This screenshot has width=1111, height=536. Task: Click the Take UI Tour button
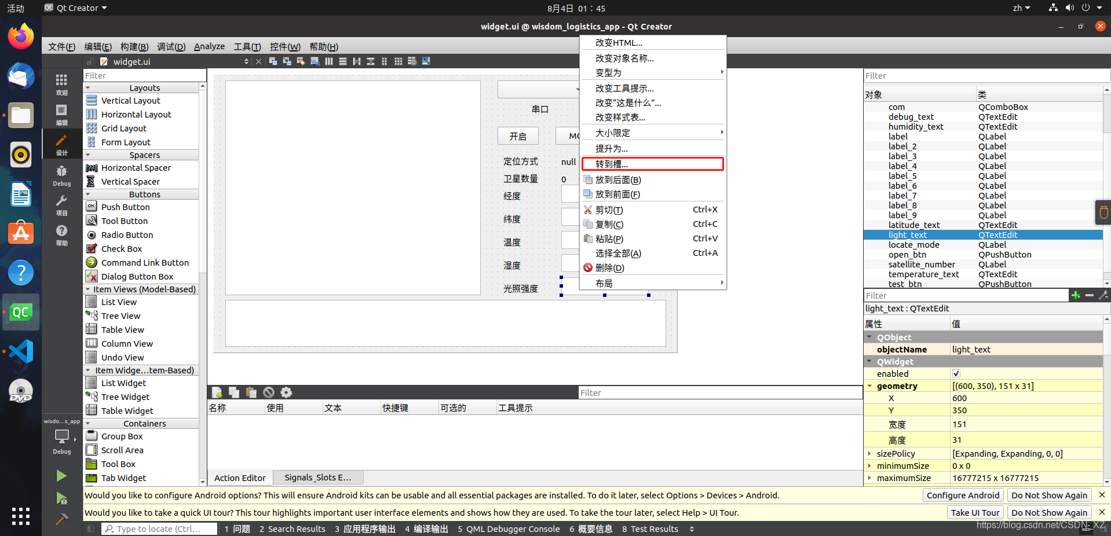tap(975, 512)
